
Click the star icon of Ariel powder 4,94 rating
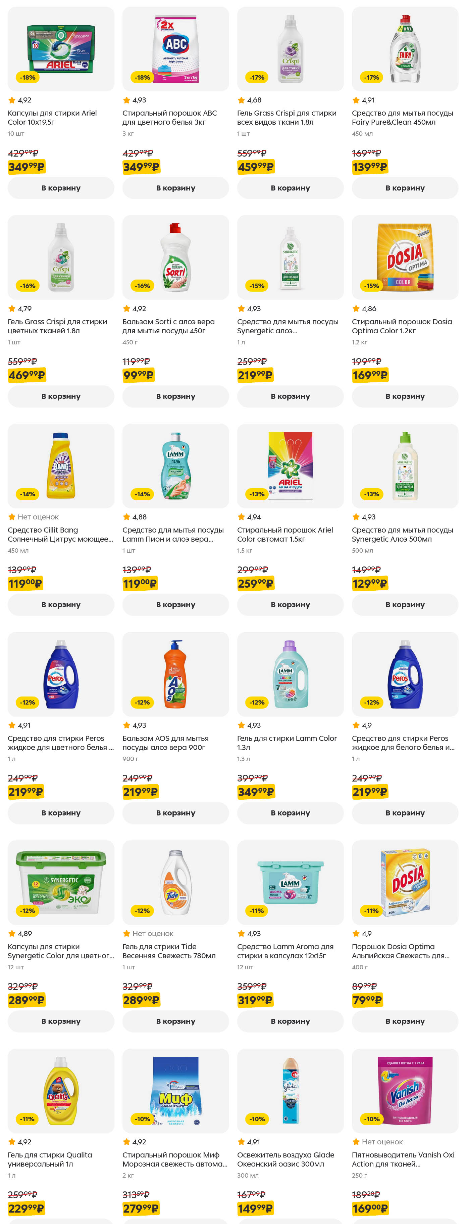coord(241,517)
